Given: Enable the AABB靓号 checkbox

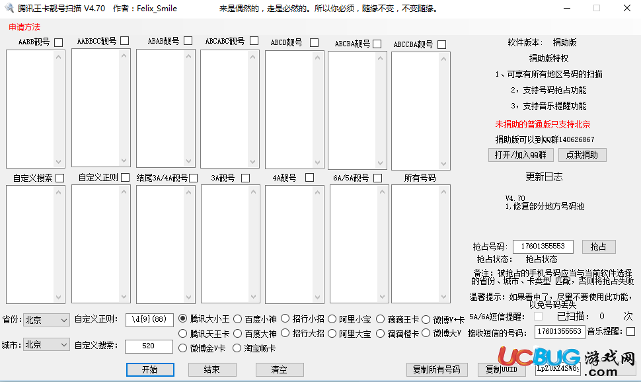Looking at the screenshot, I should click(x=58, y=42).
